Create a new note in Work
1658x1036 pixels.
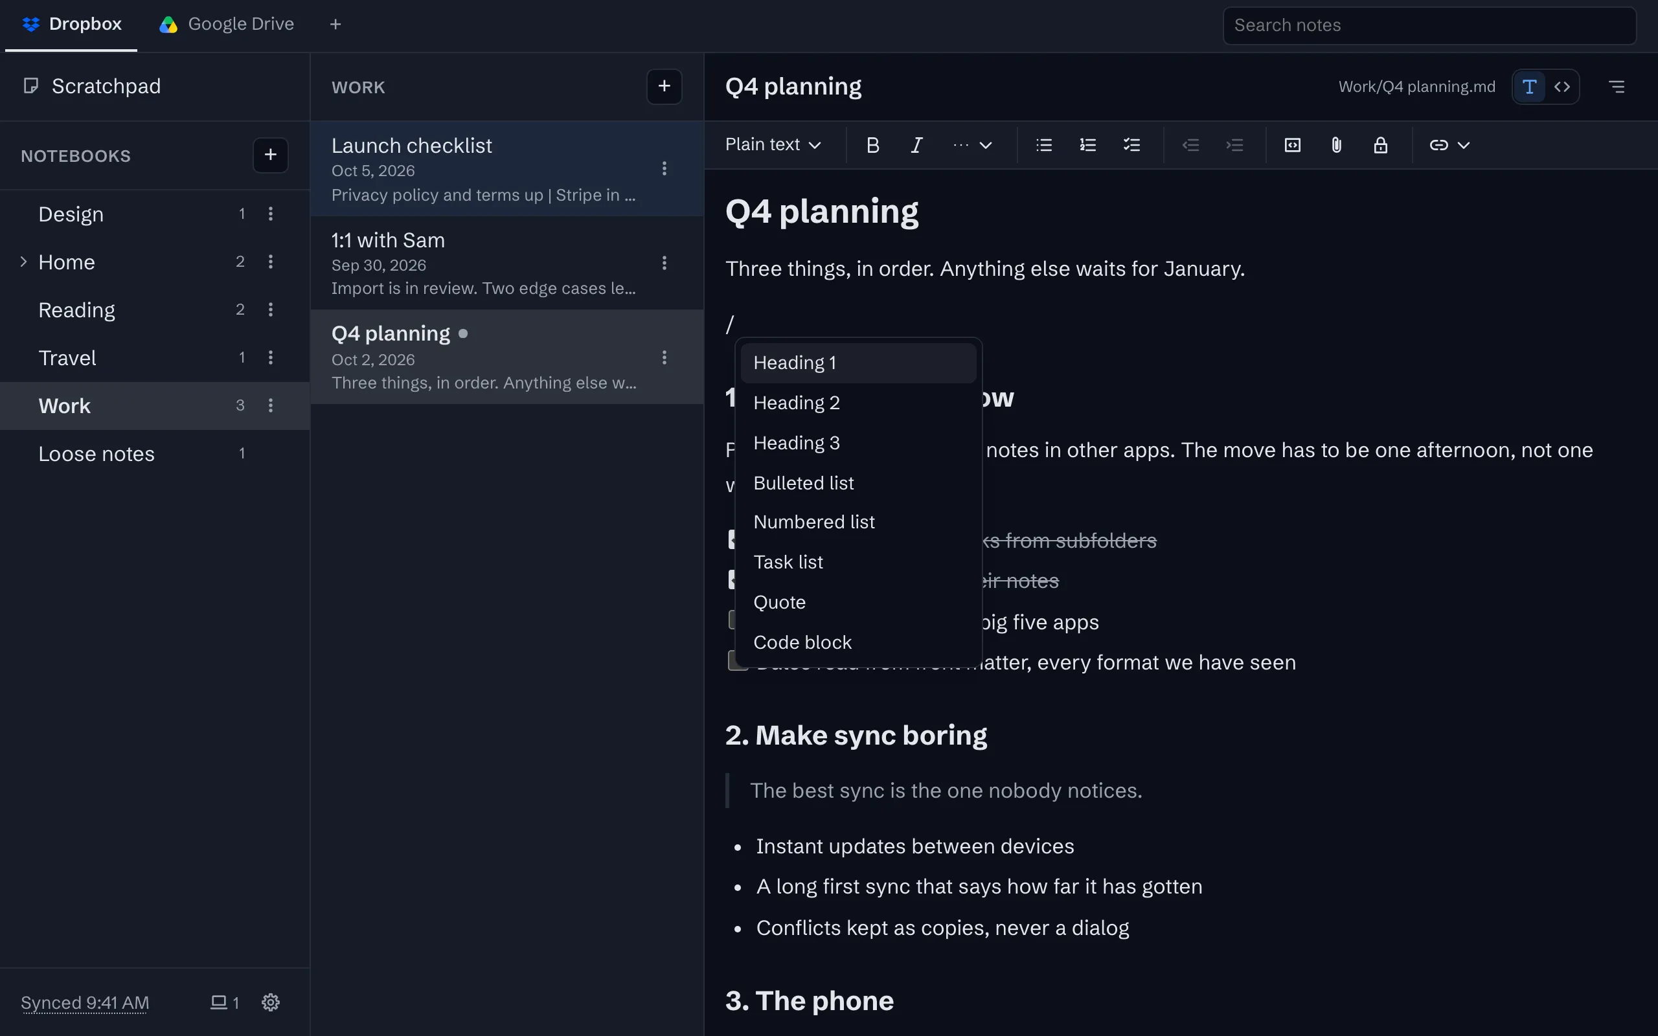pyautogui.click(x=664, y=86)
